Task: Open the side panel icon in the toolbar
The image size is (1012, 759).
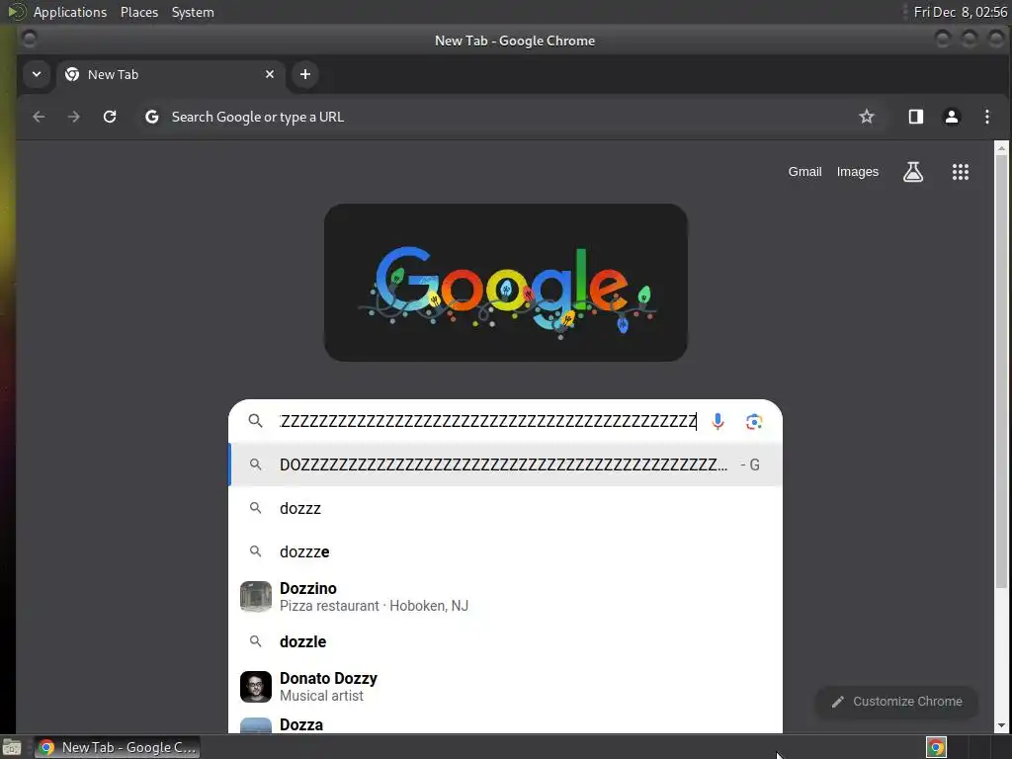Action: tap(916, 117)
